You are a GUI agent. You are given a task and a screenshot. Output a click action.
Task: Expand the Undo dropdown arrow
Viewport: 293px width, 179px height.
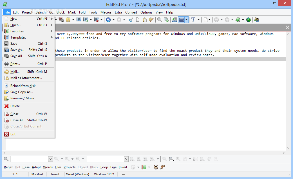(113, 20)
